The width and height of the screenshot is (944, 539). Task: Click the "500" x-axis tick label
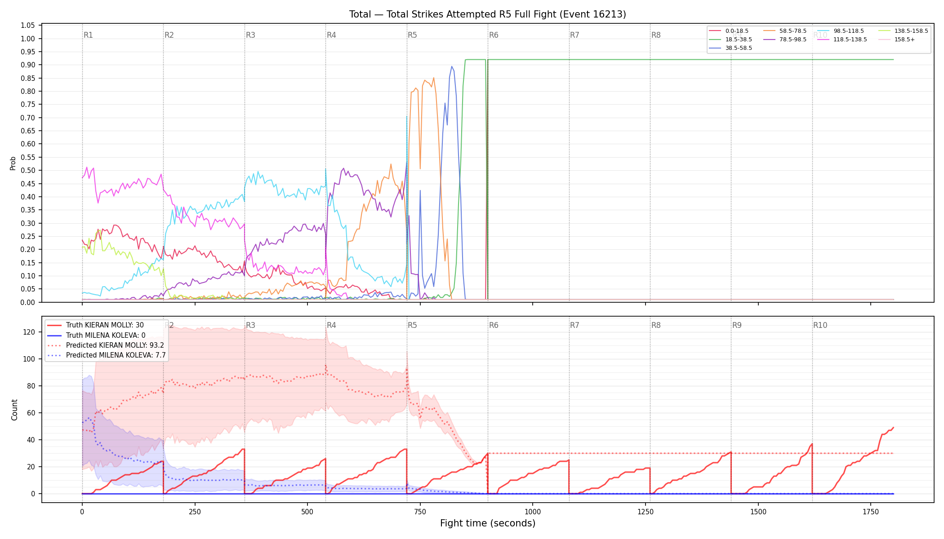[307, 512]
